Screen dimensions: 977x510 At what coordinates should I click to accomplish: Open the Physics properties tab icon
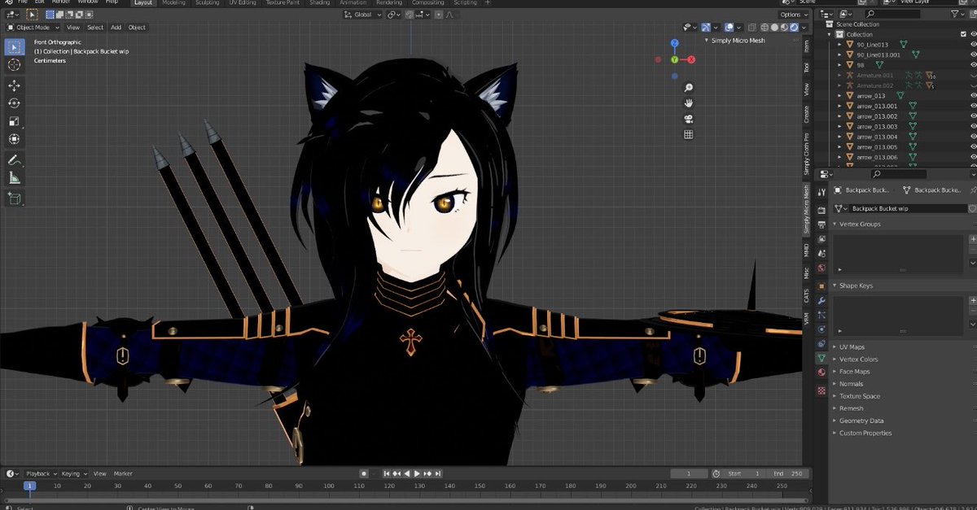[x=821, y=329]
